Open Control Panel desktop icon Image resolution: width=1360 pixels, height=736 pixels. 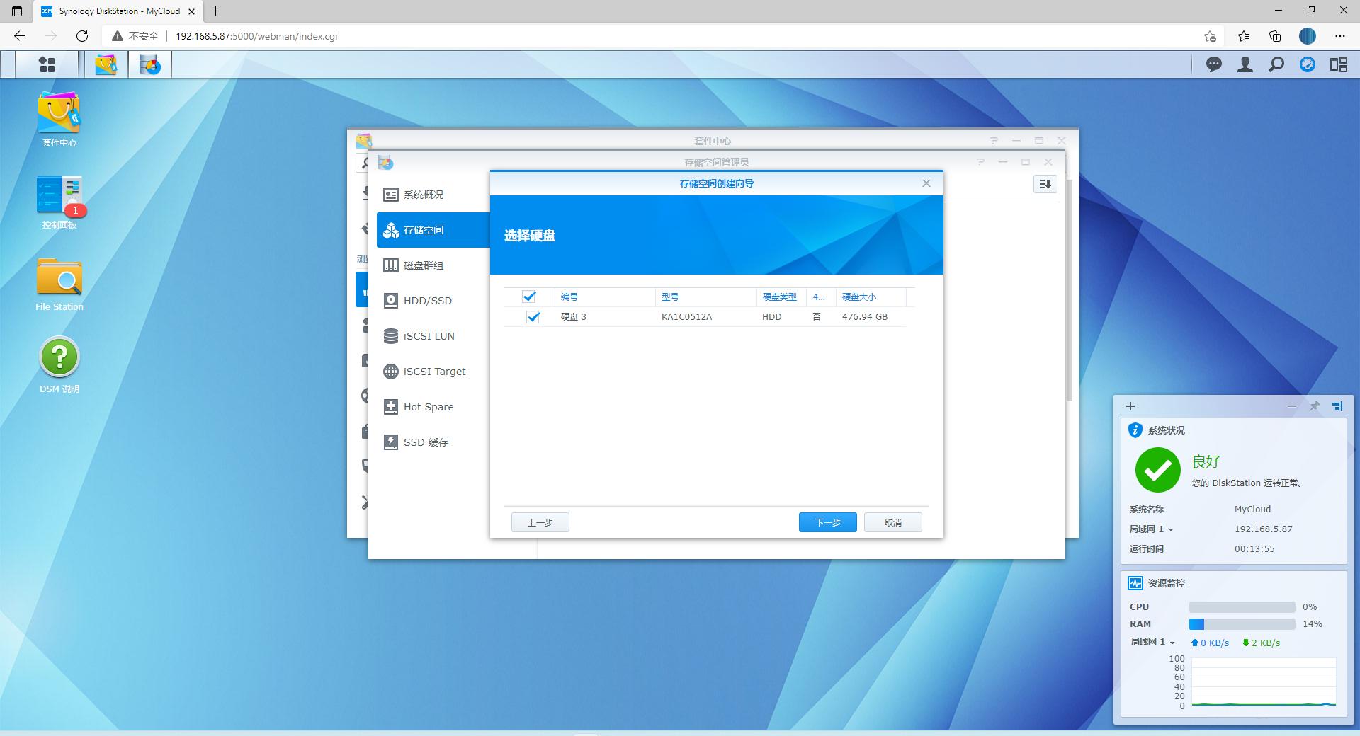pyautogui.click(x=59, y=196)
